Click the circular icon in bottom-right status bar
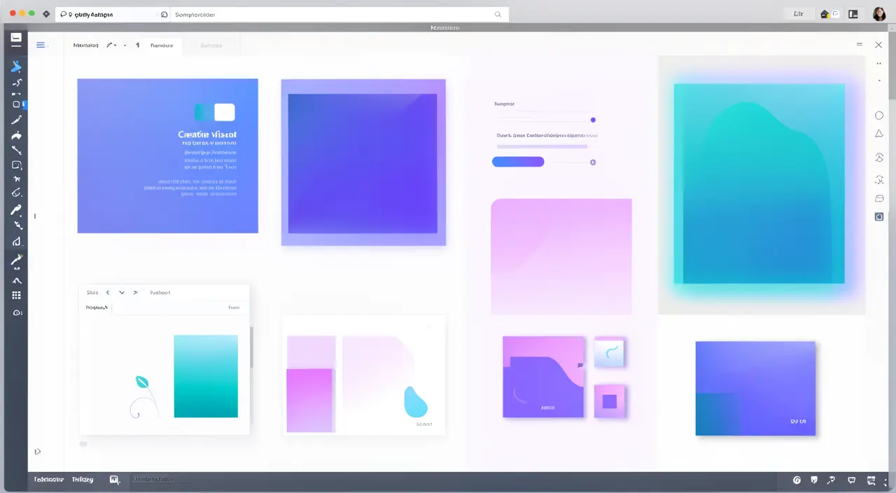This screenshot has width=896, height=493. (797, 480)
